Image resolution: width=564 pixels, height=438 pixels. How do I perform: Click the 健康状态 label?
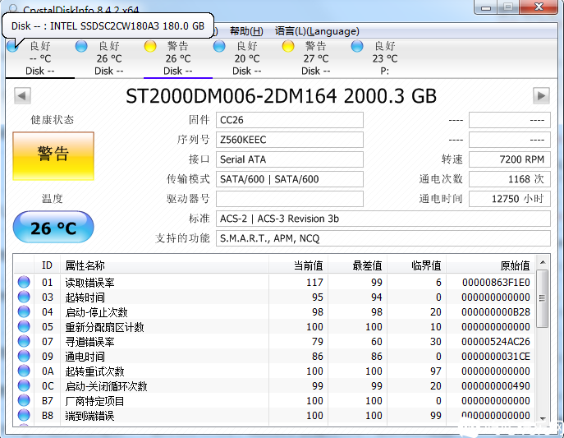[53, 120]
